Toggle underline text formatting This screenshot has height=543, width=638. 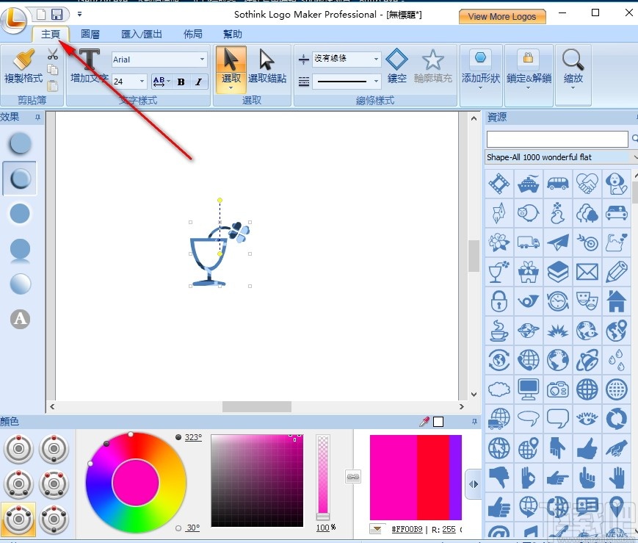point(160,81)
